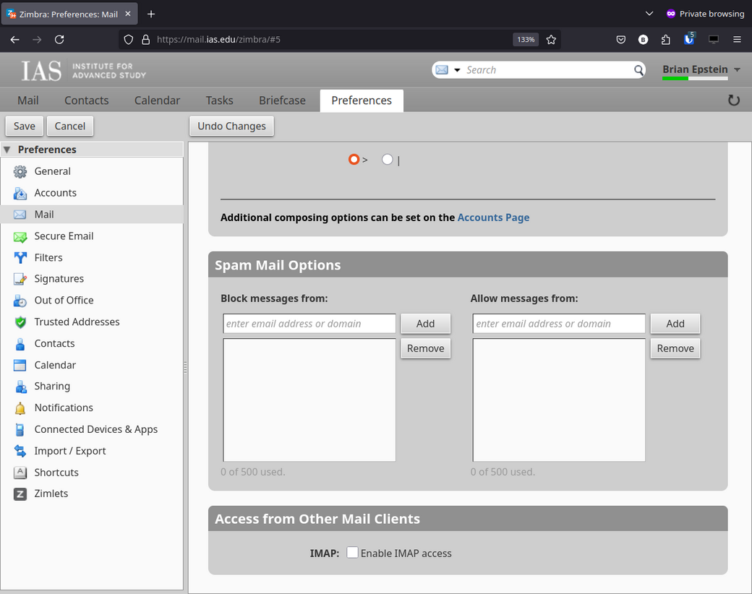Open the Brian Epstein account dropdown

(x=737, y=70)
